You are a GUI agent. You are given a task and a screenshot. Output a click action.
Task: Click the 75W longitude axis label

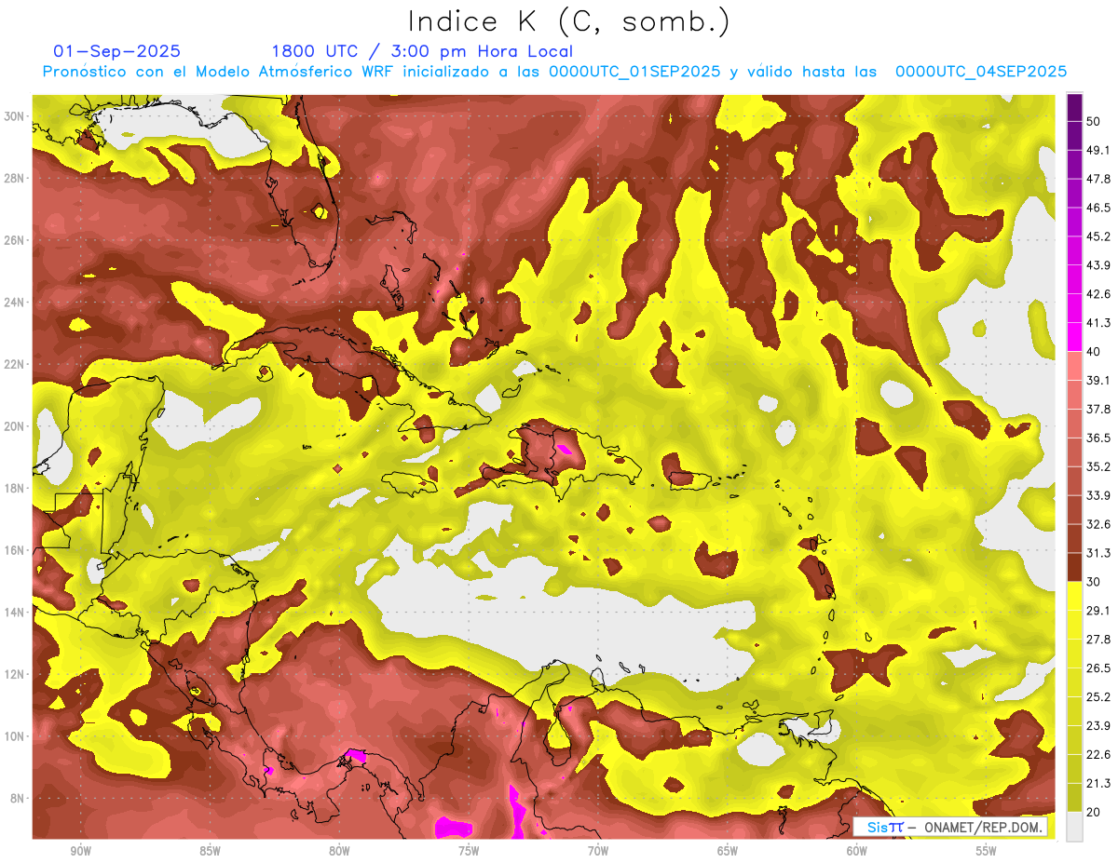click(469, 851)
